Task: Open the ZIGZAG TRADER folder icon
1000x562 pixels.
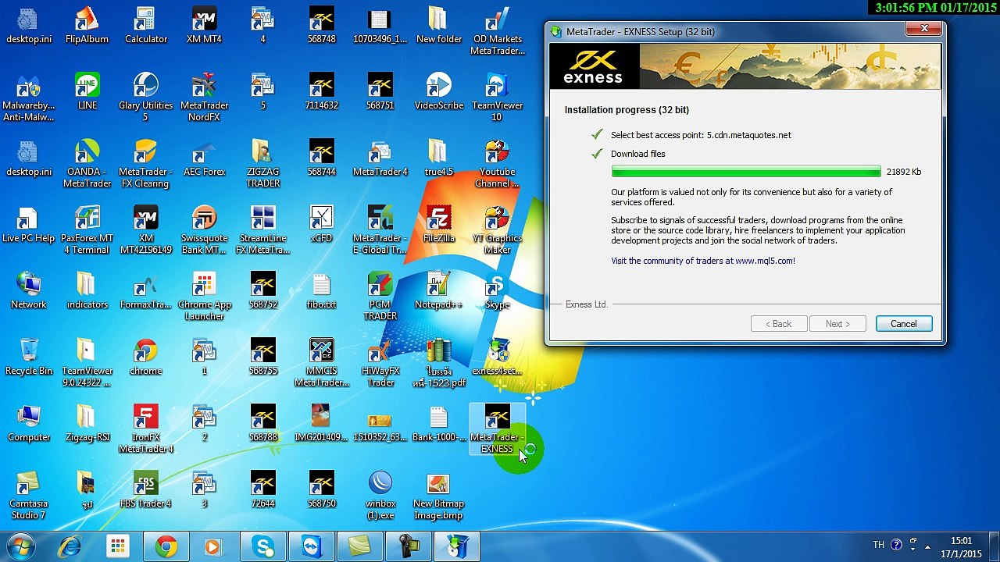Action: pyautogui.click(x=263, y=164)
